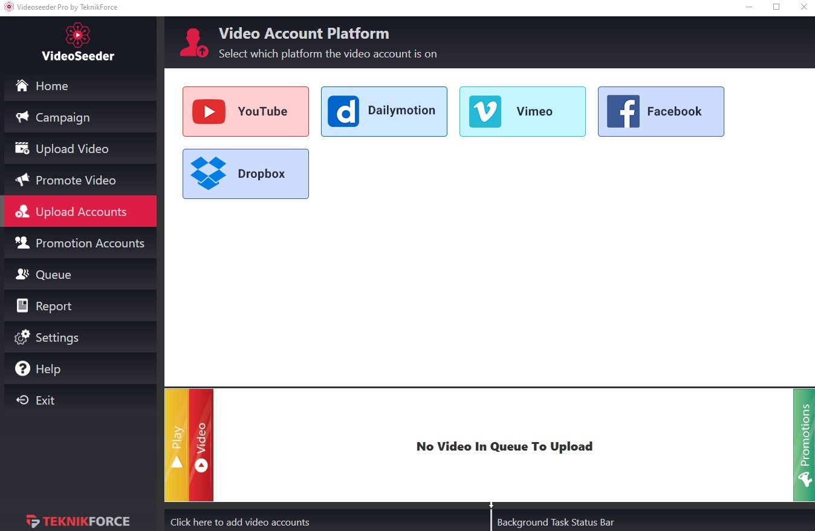Choose the Vimeo logo icon

click(x=485, y=111)
